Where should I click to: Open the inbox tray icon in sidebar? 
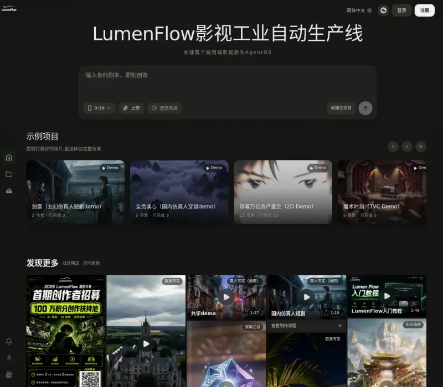pos(9,191)
